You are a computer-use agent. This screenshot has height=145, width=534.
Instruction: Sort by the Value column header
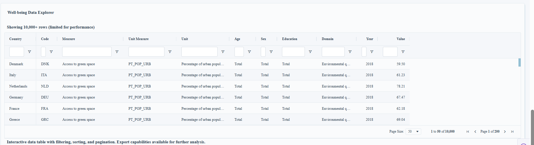click(401, 39)
